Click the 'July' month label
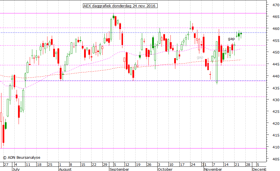Image resolution: width=280 pixels, height=171 pixels. tap(16, 169)
